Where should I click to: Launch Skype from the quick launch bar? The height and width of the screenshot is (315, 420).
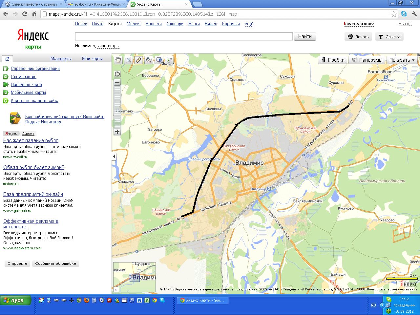click(162, 300)
